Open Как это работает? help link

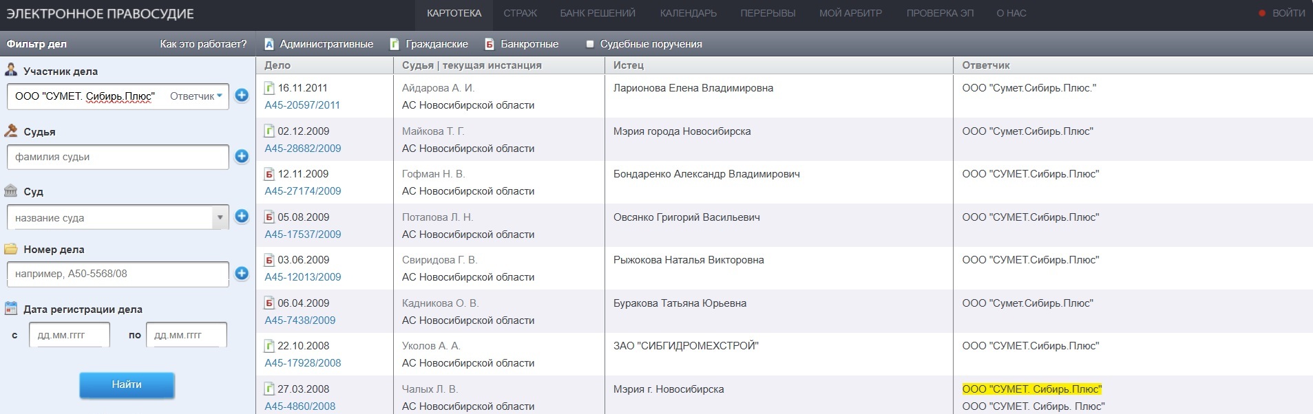pos(203,44)
